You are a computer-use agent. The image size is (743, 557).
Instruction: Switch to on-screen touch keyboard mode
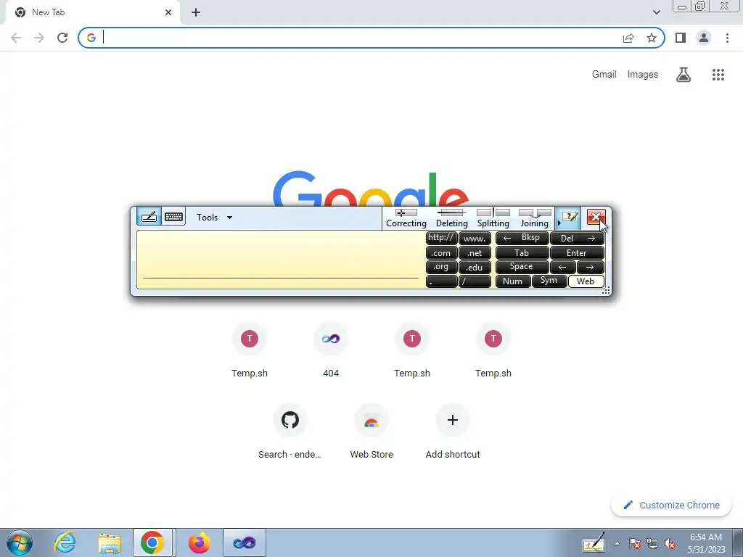pyautogui.click(x=173, y=217)
